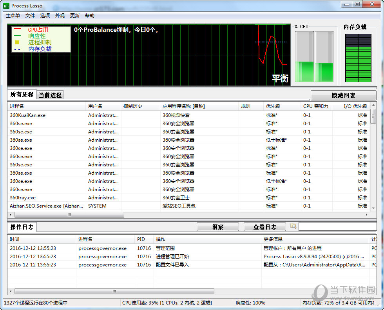The image size is (384, 310).
Task: Click the action log scroll left arrow
Action: coord(11,291)
